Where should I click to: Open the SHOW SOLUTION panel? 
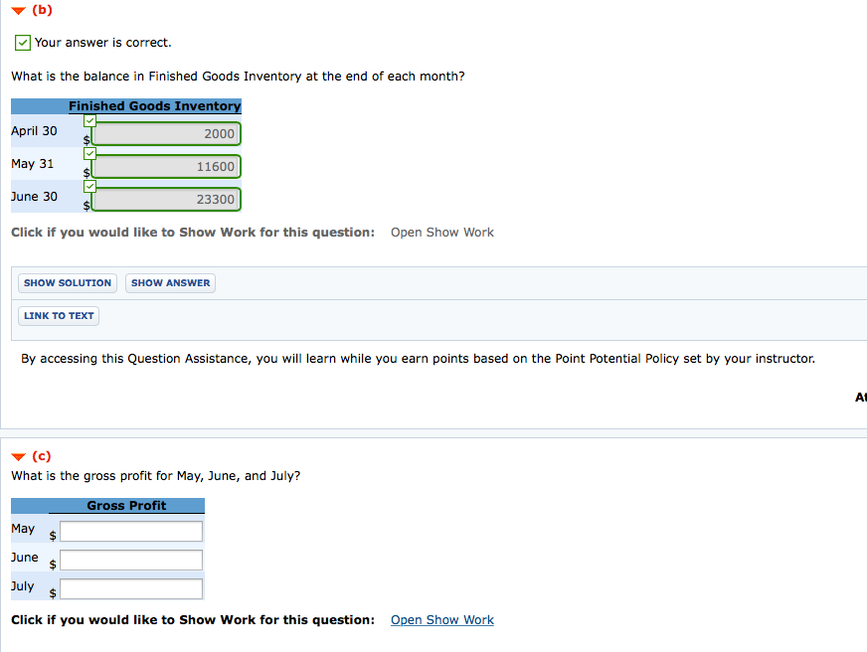(x=67, y=282)
